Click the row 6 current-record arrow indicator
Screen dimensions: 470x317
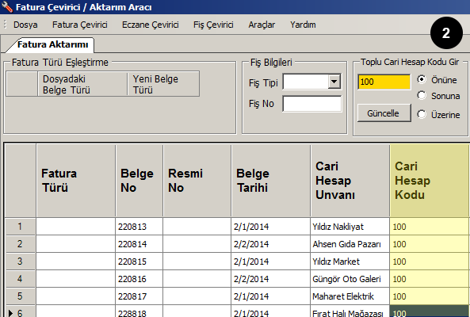point(11,313)
